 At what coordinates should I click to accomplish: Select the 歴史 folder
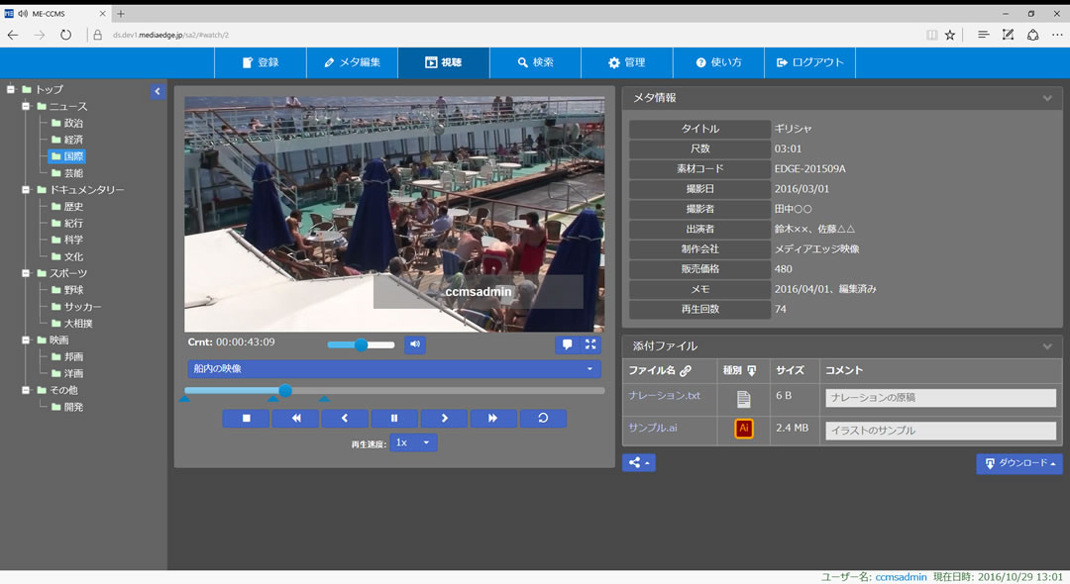click(67, 207)
